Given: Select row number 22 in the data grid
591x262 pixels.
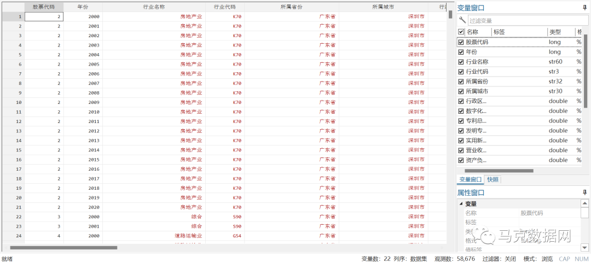Looking at the screenshot, I should click(x=14, y=217).
